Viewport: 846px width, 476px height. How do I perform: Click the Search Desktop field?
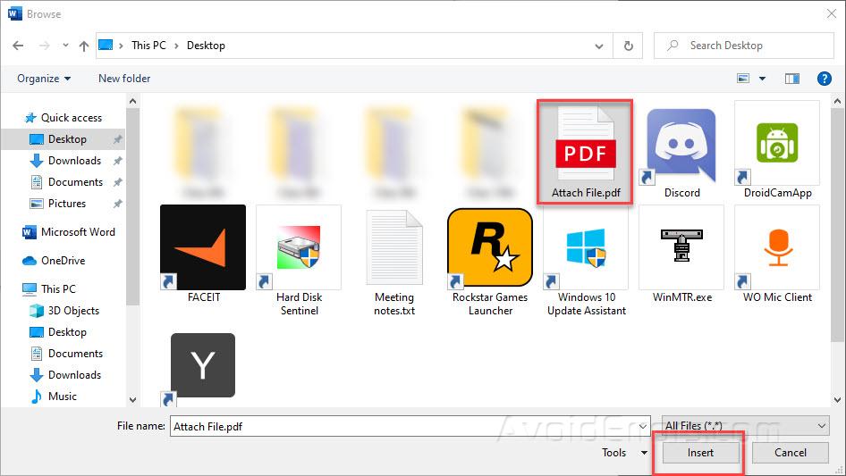[751, 46]
